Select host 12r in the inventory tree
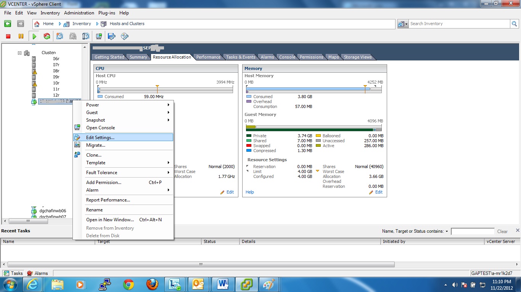 56,95
